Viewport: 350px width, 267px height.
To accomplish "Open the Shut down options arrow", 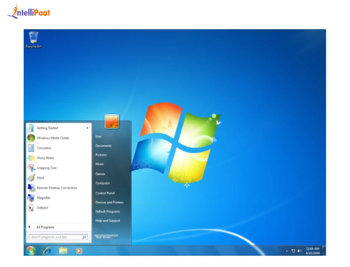I will [x=115, y=237].
